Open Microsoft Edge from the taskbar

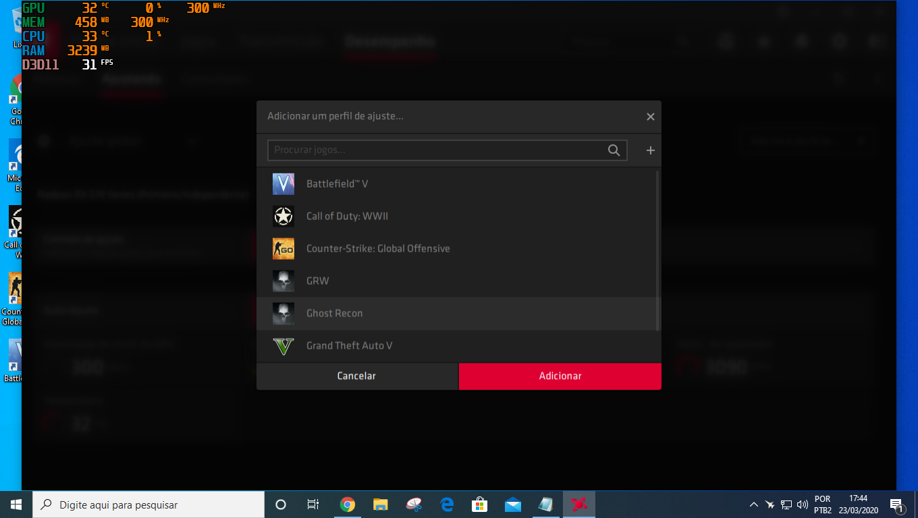(x=447, y=505)
